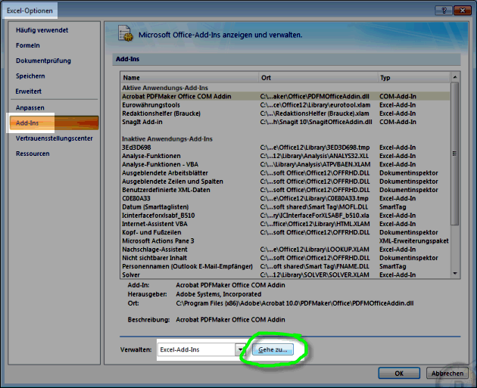Screen dimensions: 477x388
Task: Select the C0E80A33 add-in
Action: 285,198
